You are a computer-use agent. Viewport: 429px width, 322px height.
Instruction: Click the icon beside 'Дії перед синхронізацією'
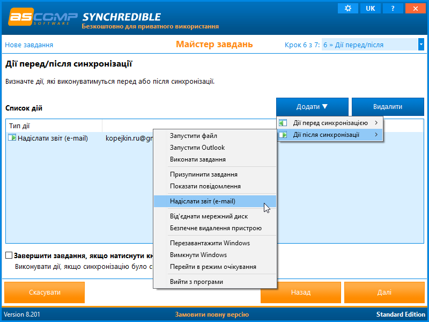(x=283, y=123)
